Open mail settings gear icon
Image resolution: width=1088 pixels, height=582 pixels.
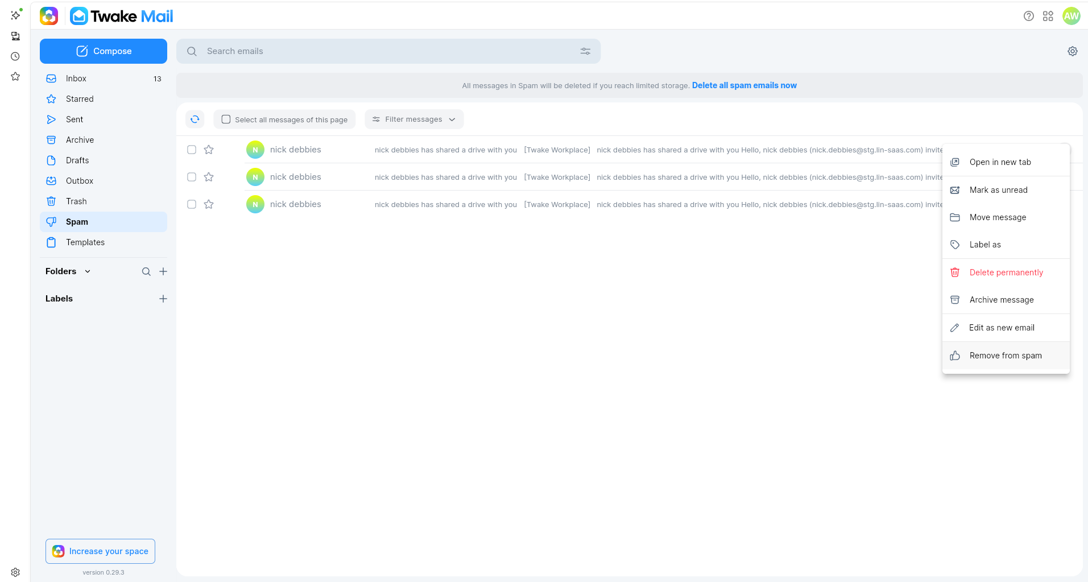point(1072,51)
